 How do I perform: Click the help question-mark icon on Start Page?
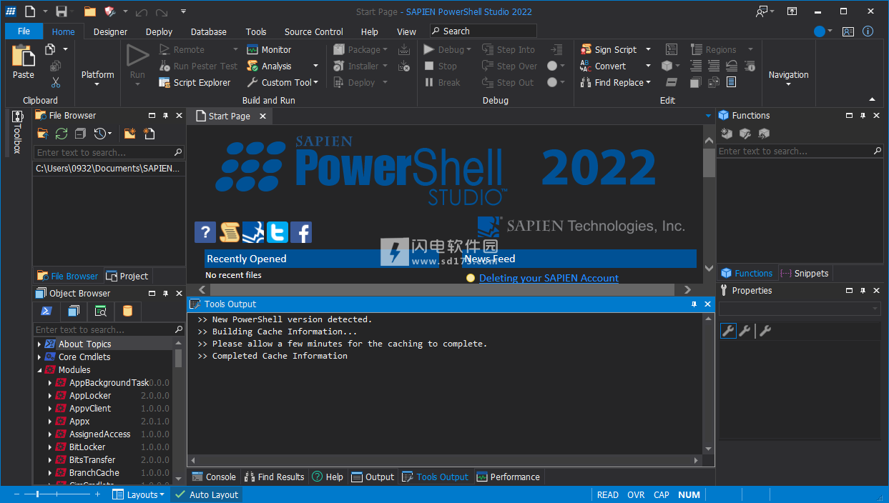coord(205,232)
